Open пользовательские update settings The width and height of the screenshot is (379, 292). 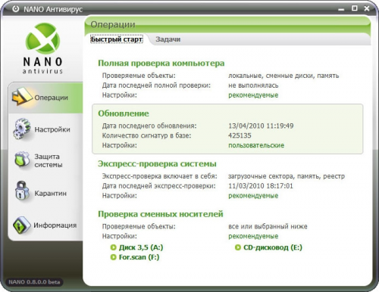pos(256,145)
